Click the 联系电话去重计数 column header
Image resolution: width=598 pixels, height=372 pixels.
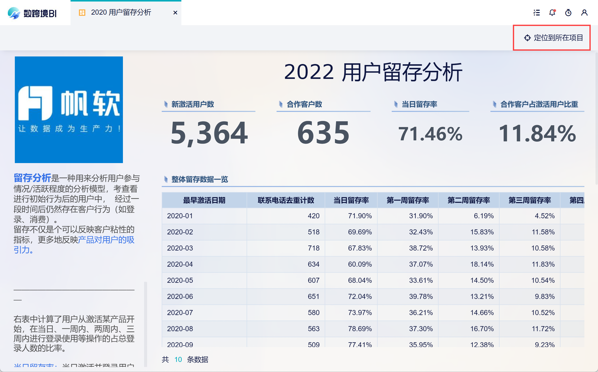286,200
